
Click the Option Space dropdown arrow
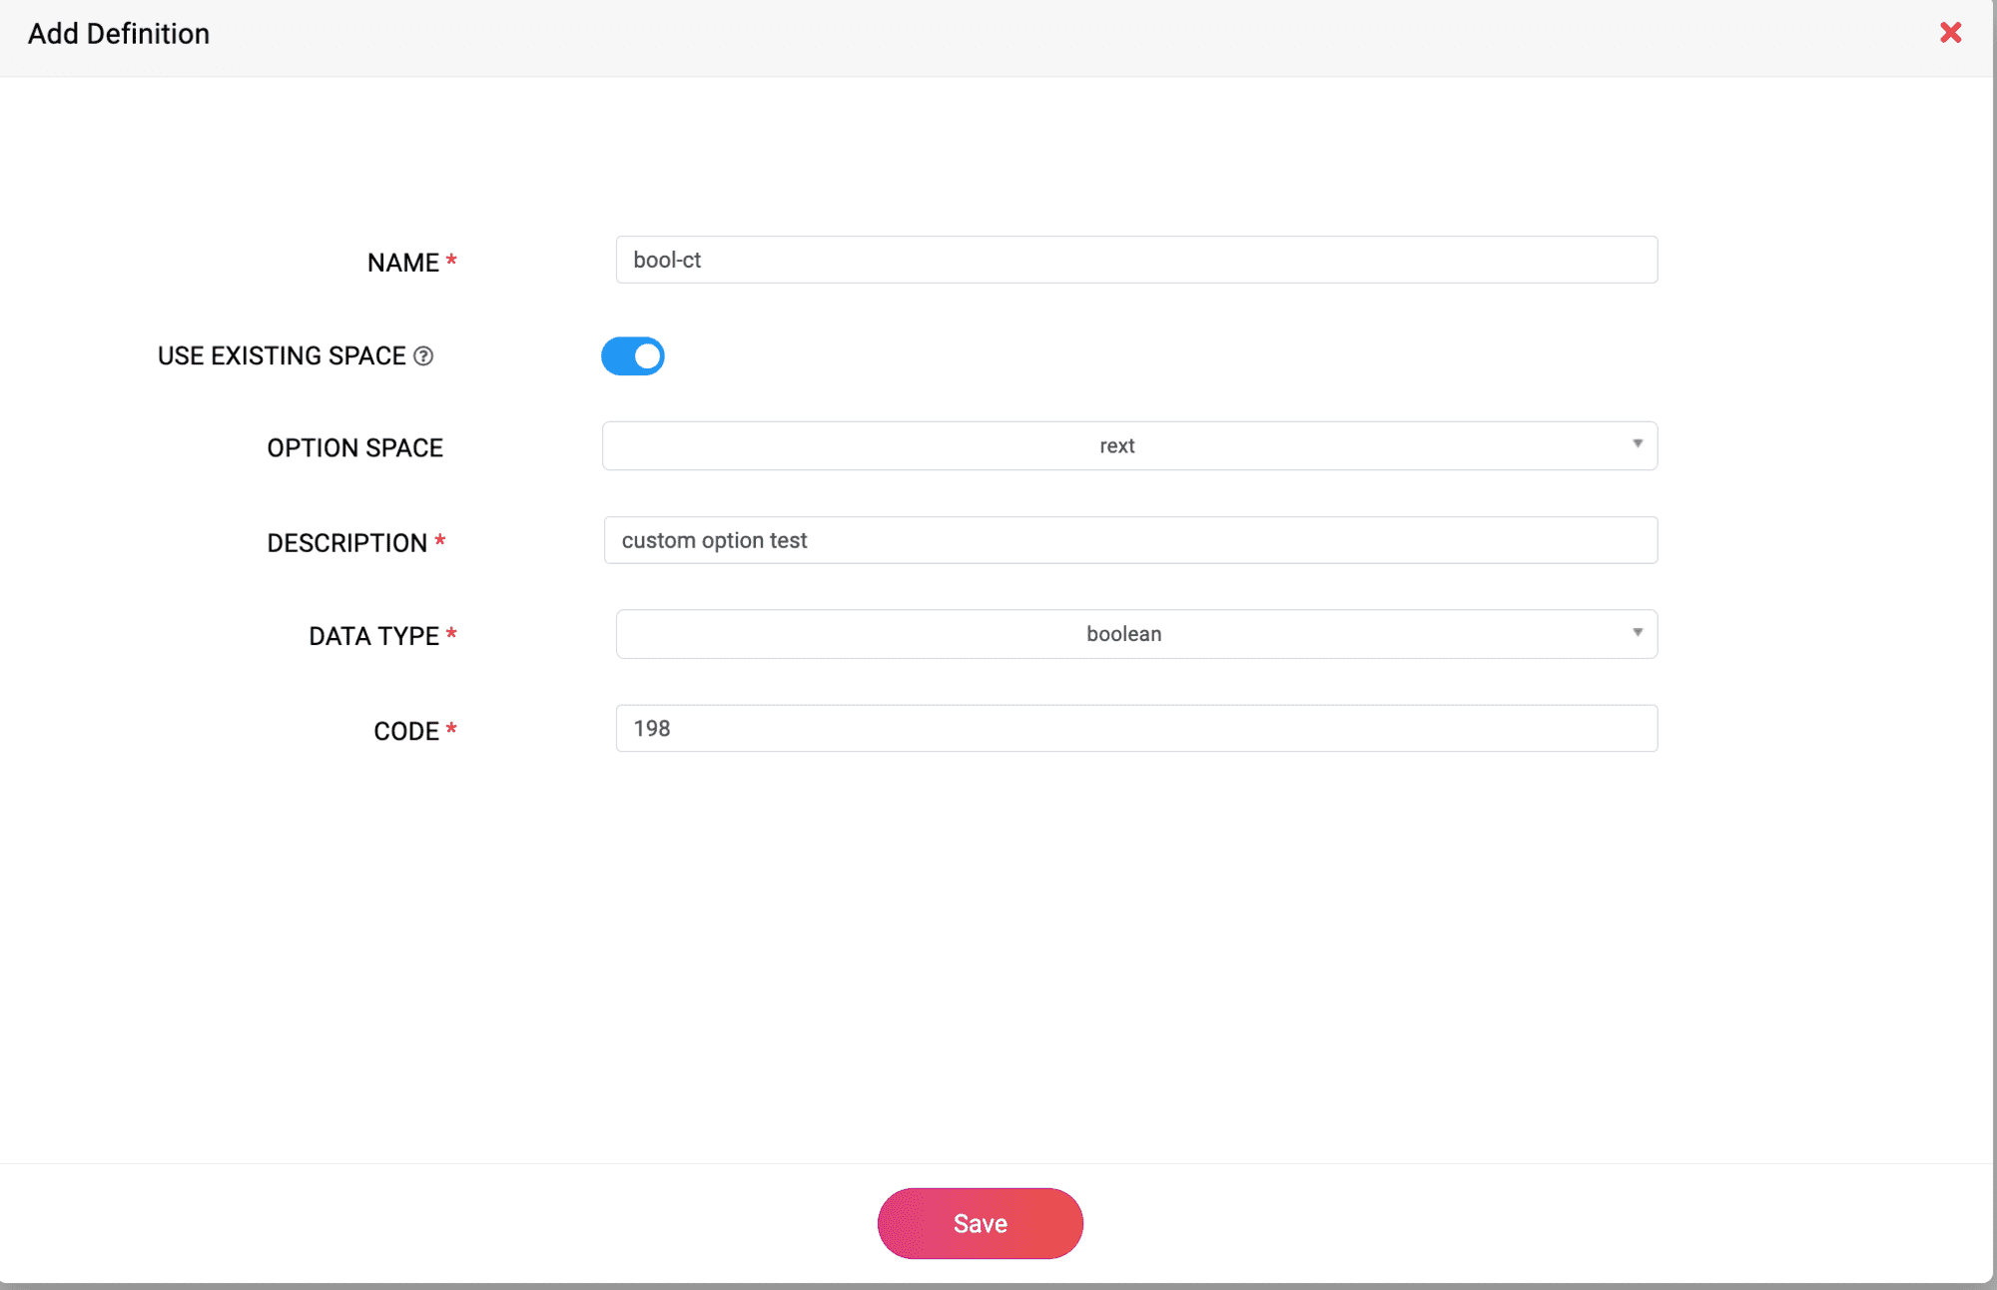[1638, 444]
